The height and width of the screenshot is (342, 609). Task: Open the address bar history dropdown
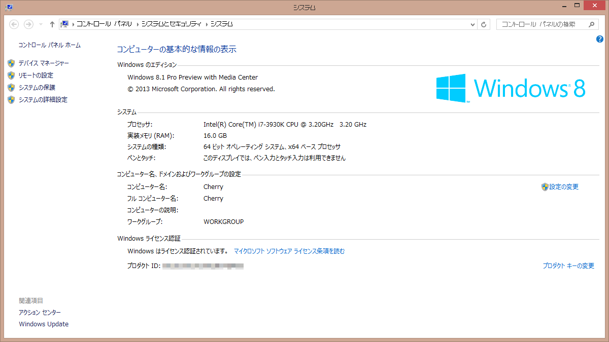(x=472, y=24)
